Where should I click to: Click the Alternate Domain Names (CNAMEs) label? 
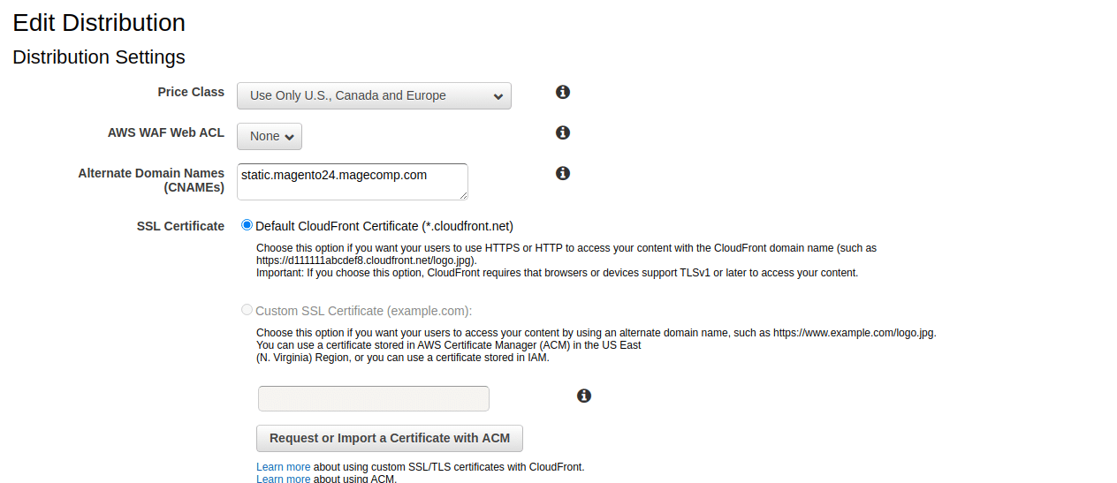pos(151,180)
